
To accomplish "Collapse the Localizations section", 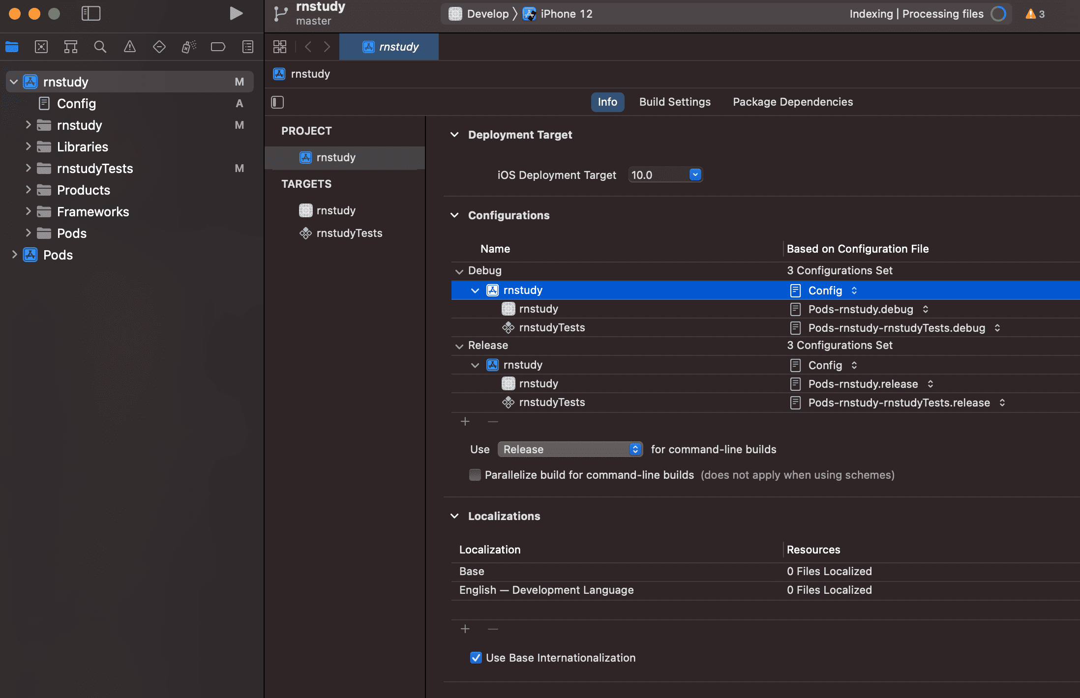I will [455, 516].
